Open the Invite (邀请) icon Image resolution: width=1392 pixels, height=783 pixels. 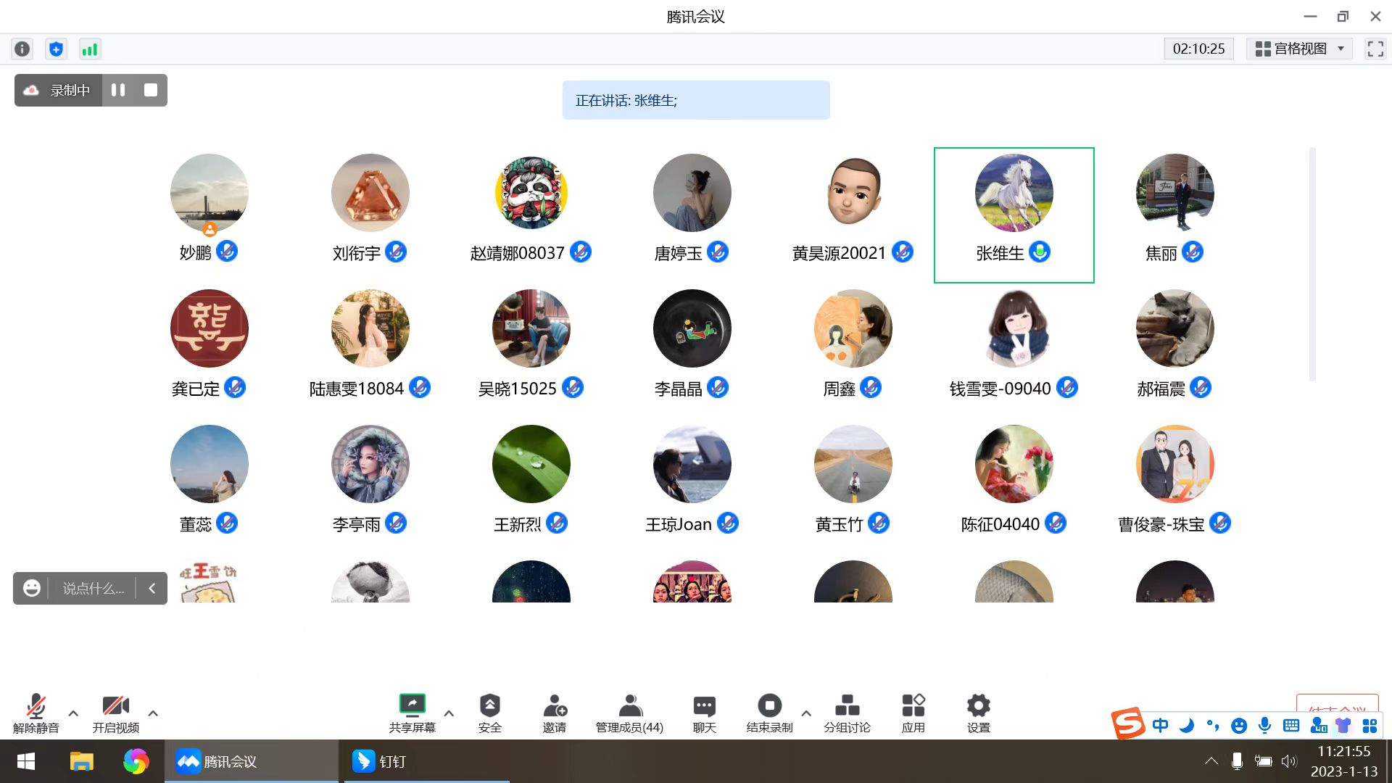tap(555, 712)
